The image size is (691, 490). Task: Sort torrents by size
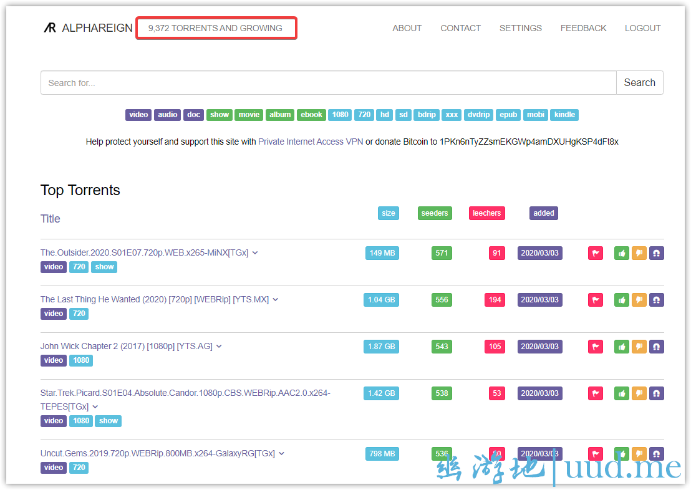(x=389, y=213)
